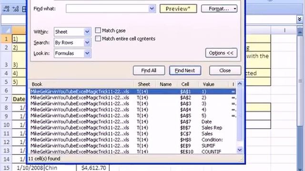Select the result row with value Date
The height and width of the screenshot is (171, 305).
[133, 122]
